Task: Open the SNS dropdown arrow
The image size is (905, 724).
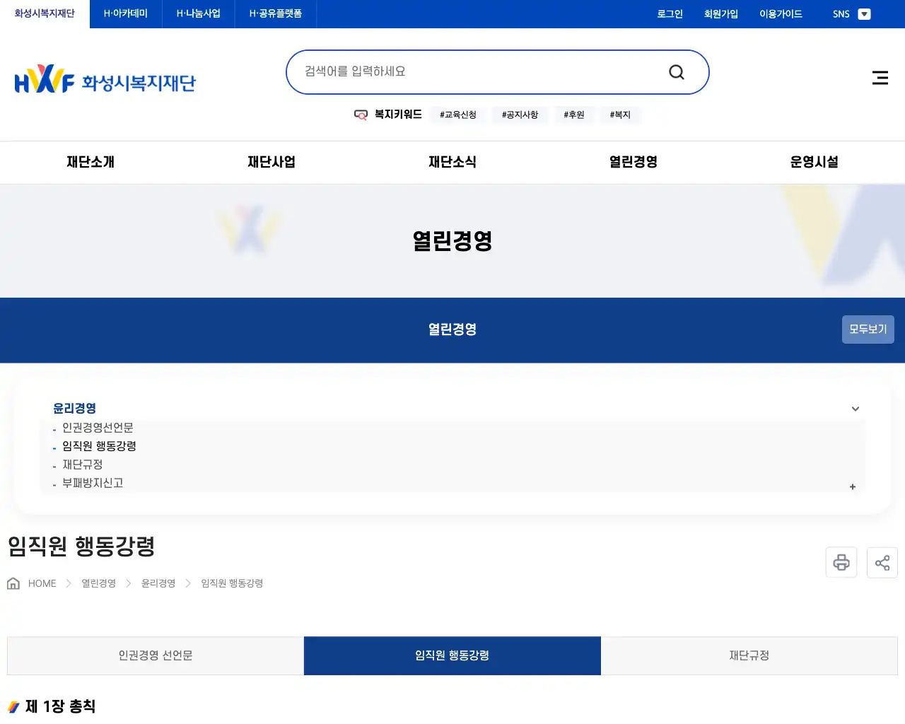Action: (x=864, y=13)
